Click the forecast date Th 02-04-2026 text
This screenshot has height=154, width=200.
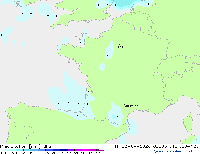pyautogui.click(x=132, y=146)
